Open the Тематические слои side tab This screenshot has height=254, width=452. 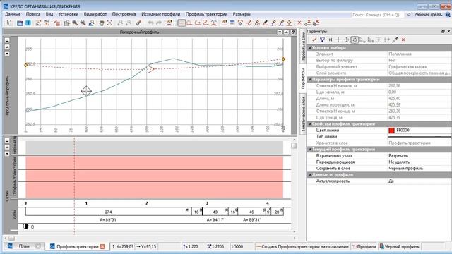coord(303,114)
